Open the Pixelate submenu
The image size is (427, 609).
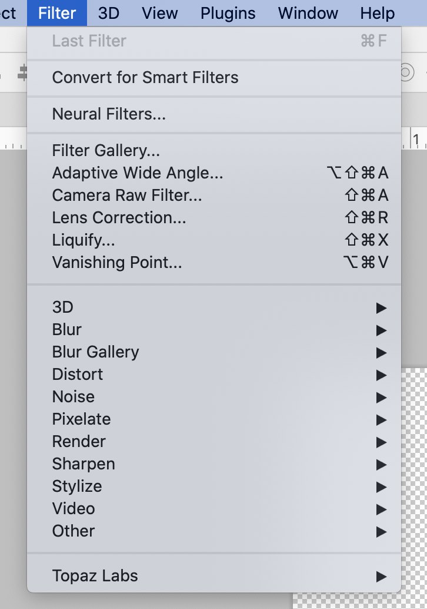(x=214, y=419)
